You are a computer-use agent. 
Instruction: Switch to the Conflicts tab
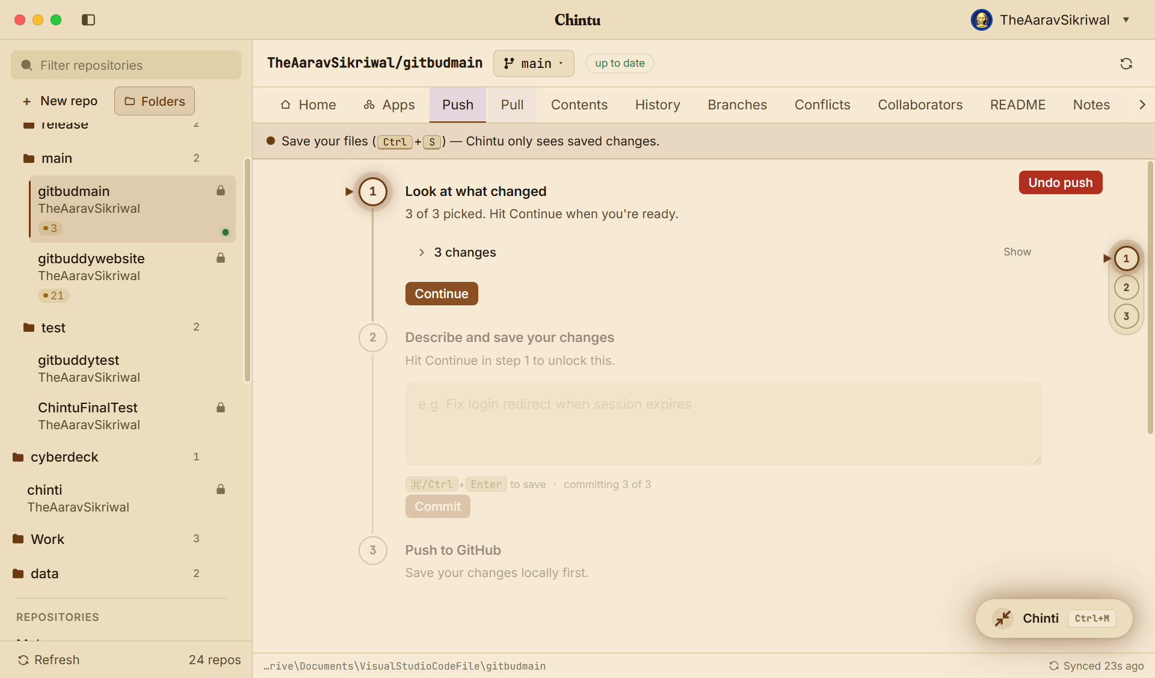822,105
